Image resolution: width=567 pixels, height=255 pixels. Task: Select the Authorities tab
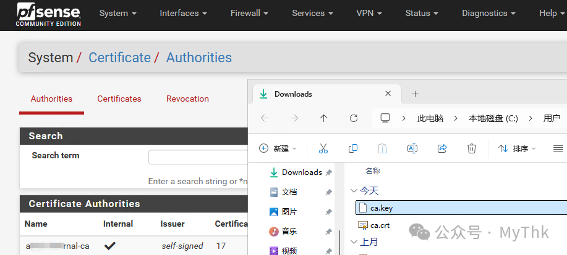click(51, 99)
